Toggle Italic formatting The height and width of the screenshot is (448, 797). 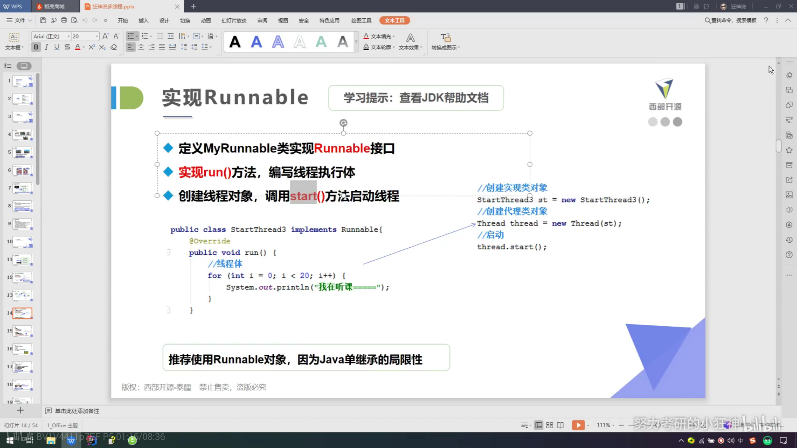coord(46,47)
